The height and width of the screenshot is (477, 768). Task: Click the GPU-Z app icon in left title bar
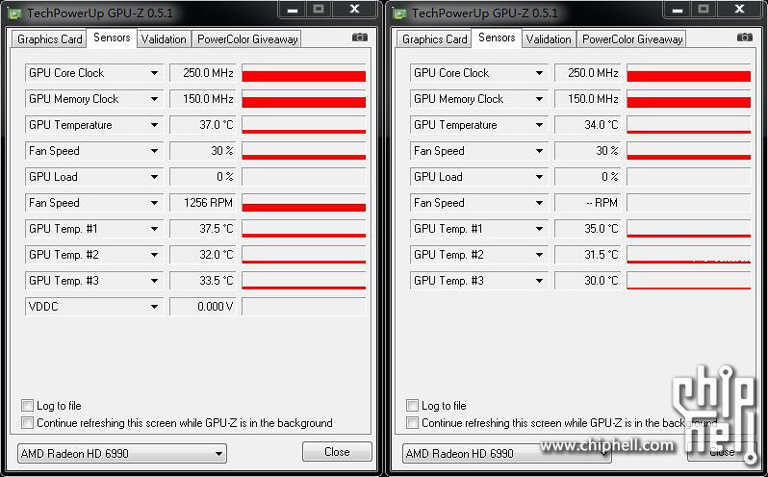[15, 13]
